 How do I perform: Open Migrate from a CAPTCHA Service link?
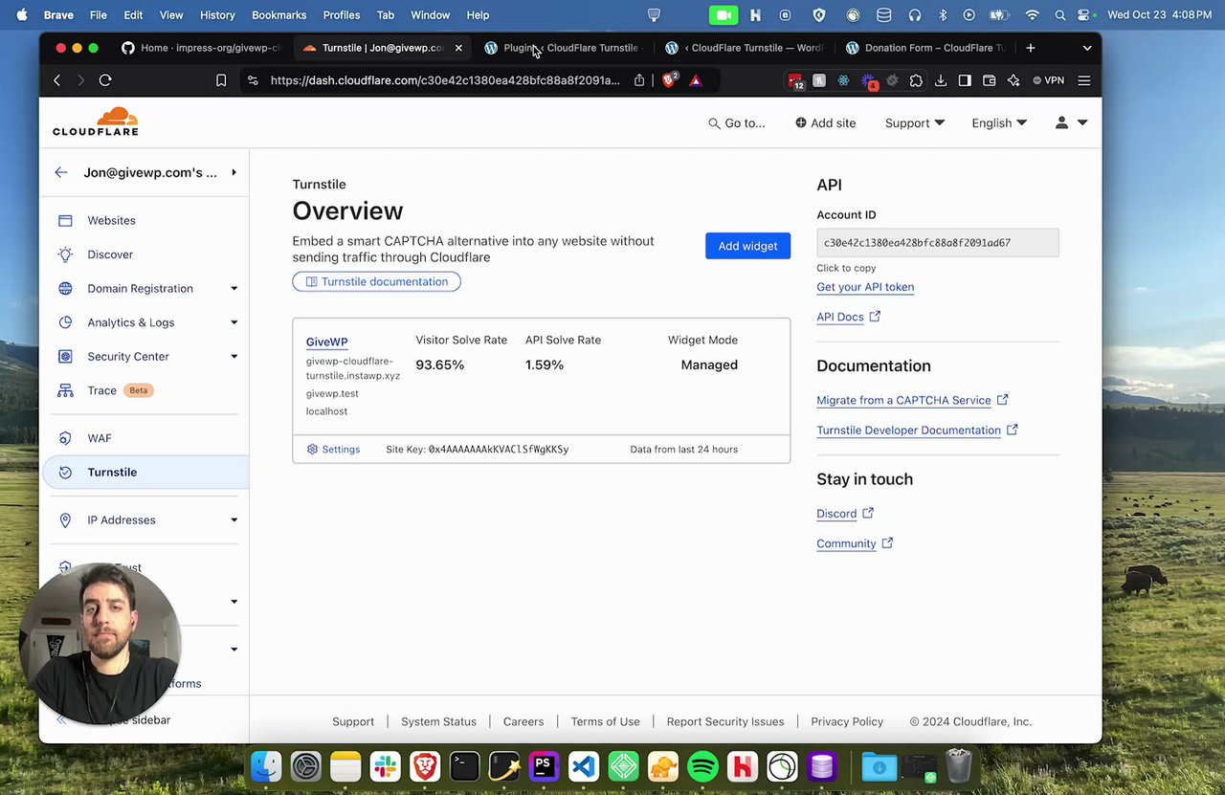point(912,400)
